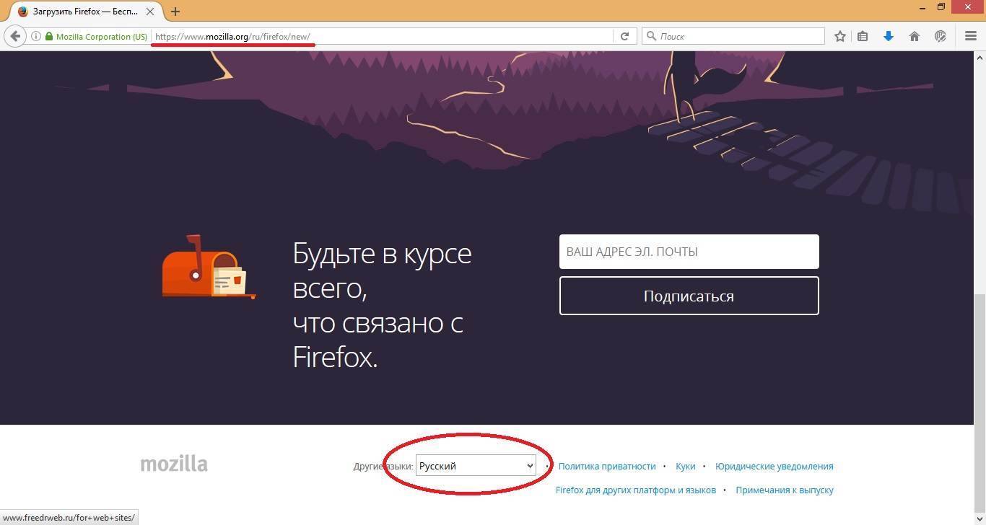Open Firefox для других платформ и языков
The image size is (986, 525).
(x=635, y=490)
